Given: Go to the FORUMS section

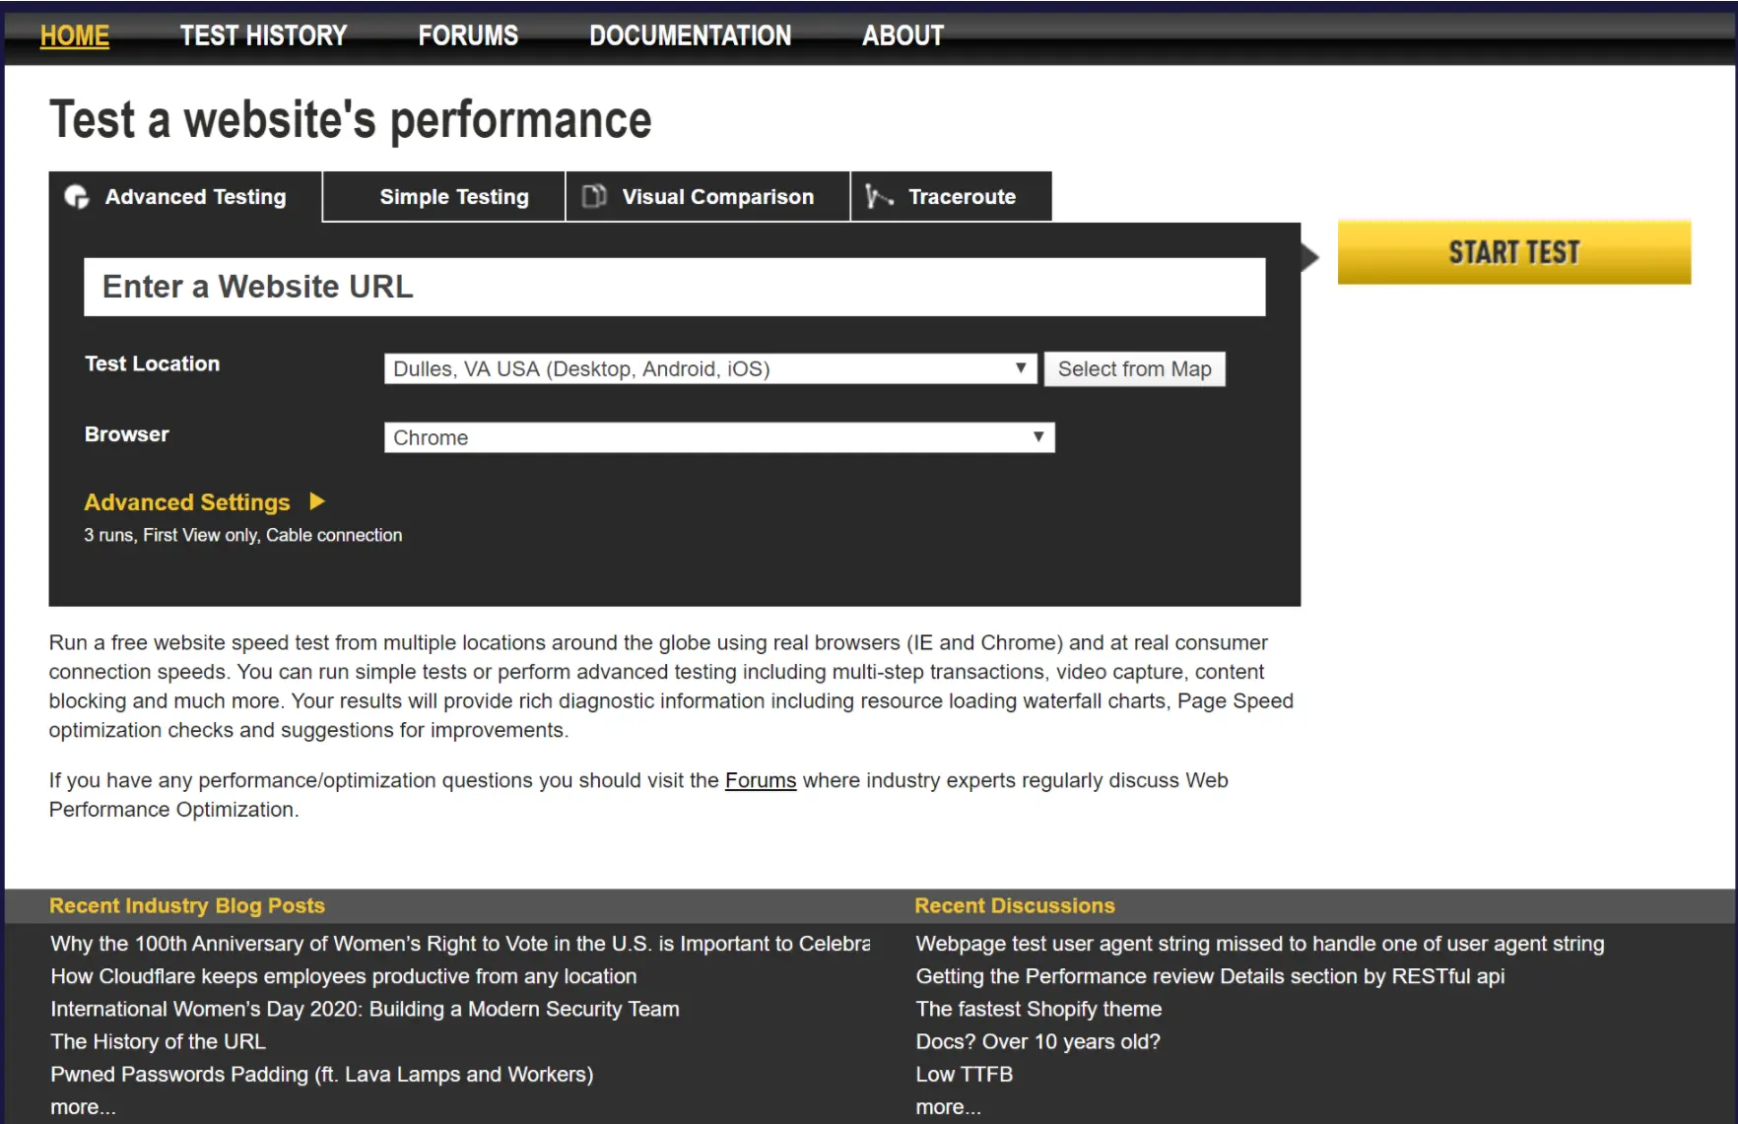Looking at the screenshot, I should click(x=468, y=35).
